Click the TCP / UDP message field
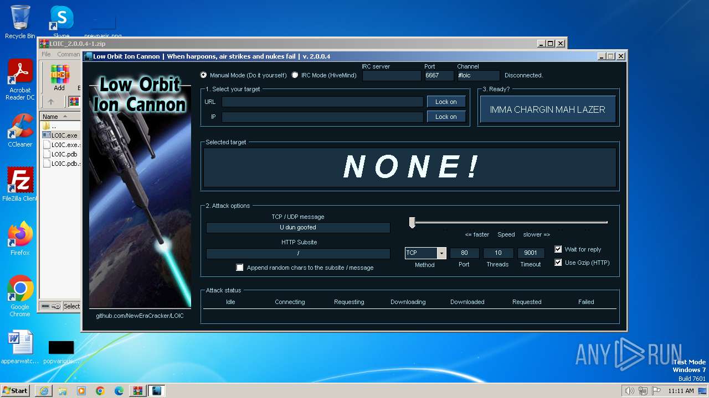 pos(298,227)
